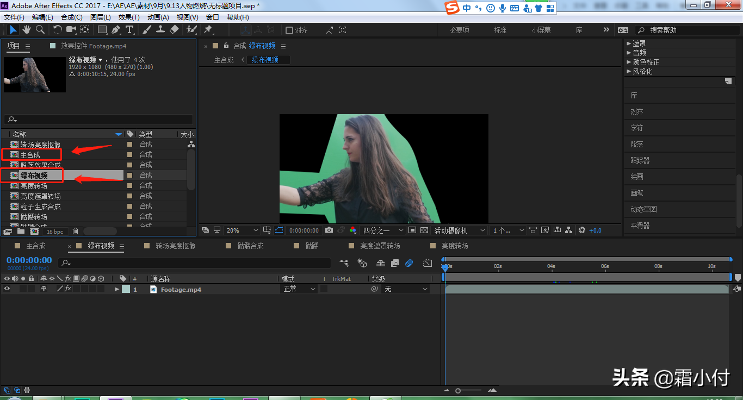Select the Puppet Pin tool
The image size is (743, 400).
[208, 30]
